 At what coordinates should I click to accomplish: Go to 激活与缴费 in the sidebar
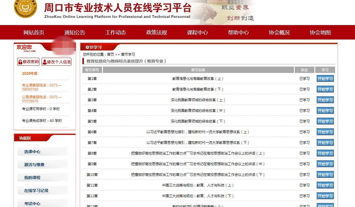coord(34,165)
